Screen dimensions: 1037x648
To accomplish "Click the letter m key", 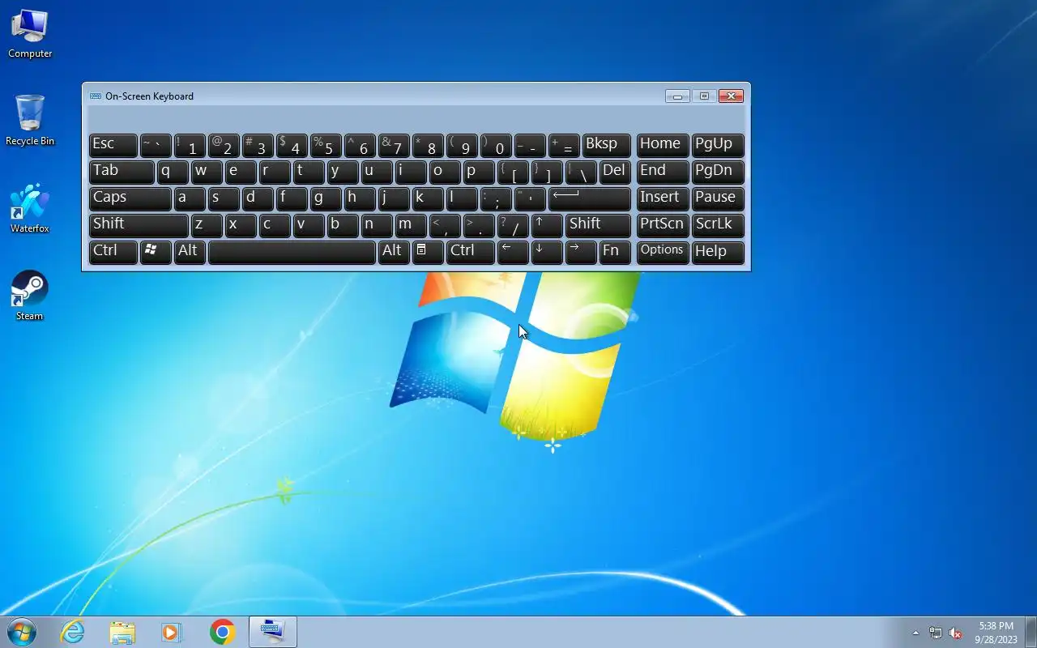I will coord(411,225).
